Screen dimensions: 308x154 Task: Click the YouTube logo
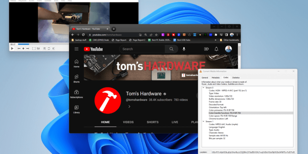click(x=93, y=49)
